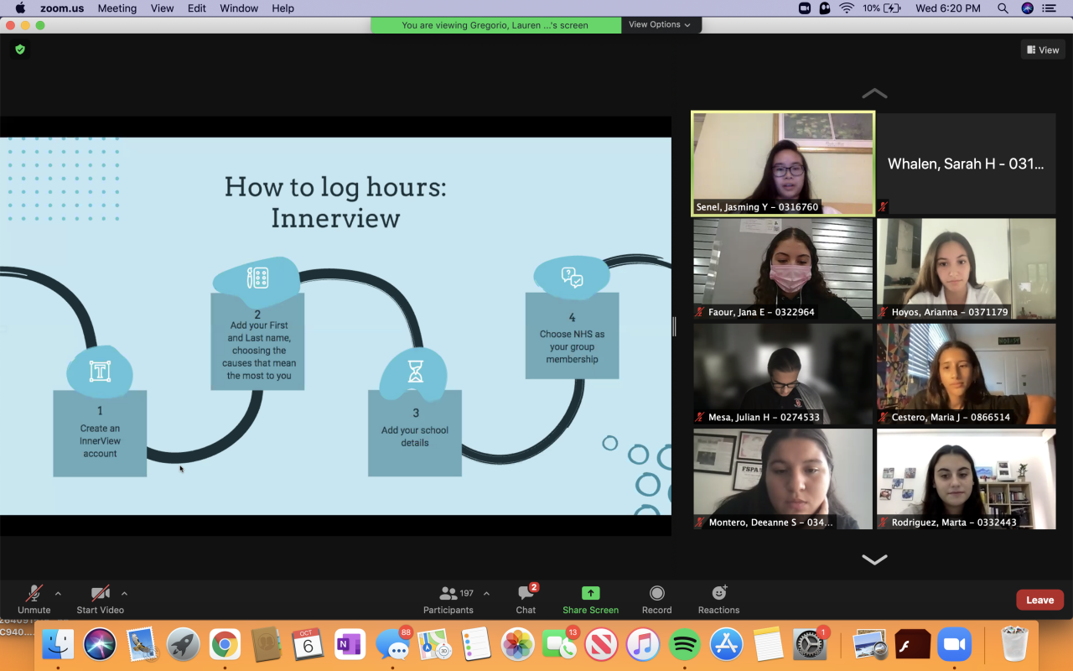The image size is (1073, 671).
Task: Click the green encryption shield icon
Action: (x=20, y=49)
